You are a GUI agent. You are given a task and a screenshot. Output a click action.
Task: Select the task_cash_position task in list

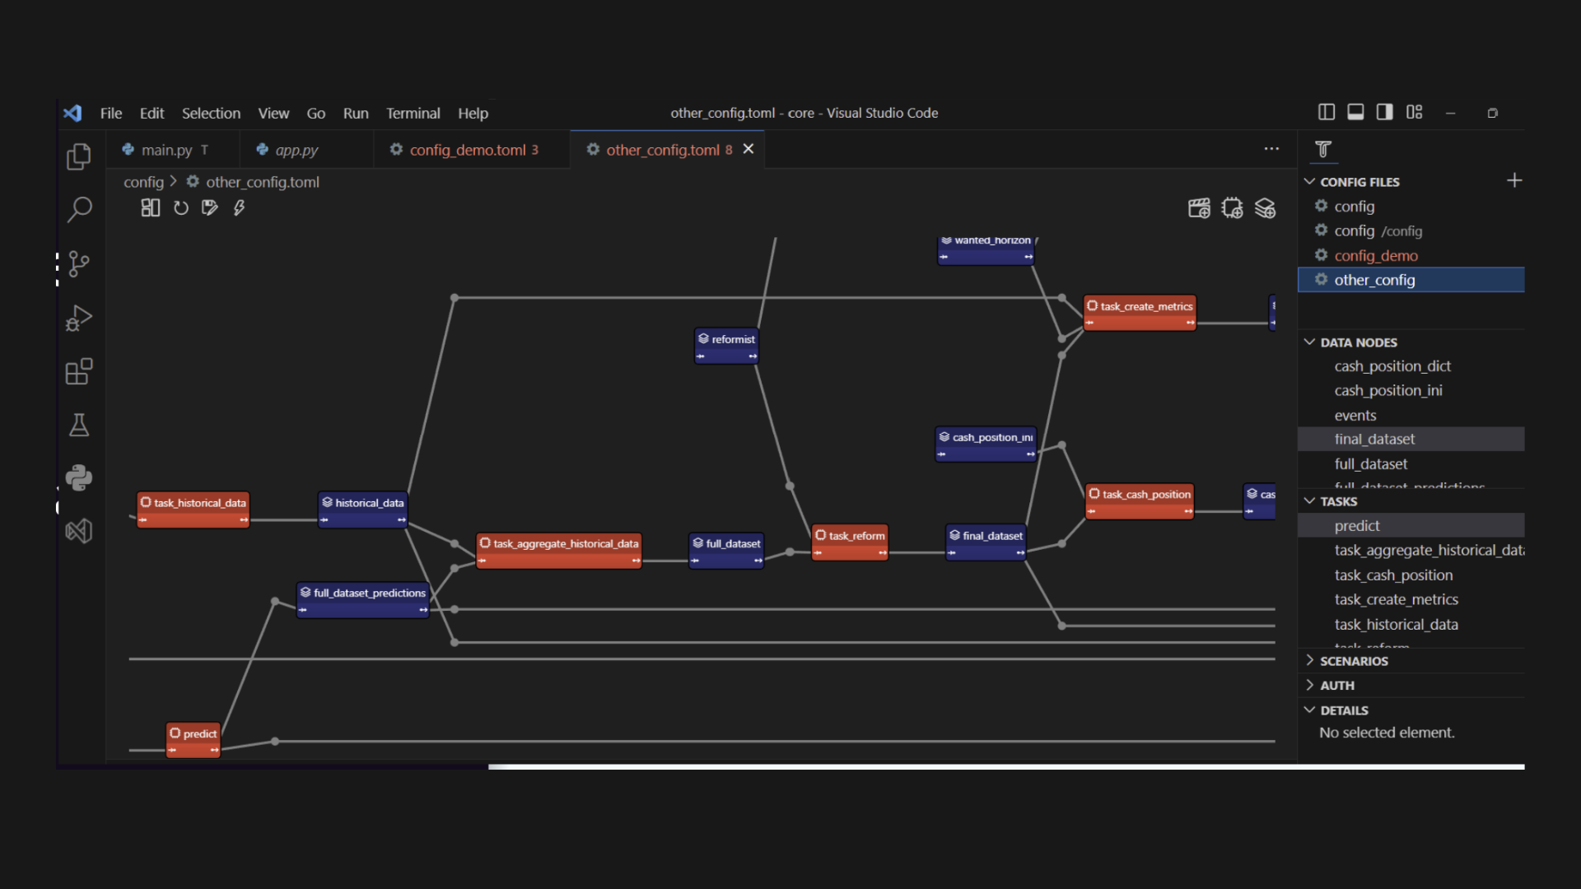coord(1392,575)
